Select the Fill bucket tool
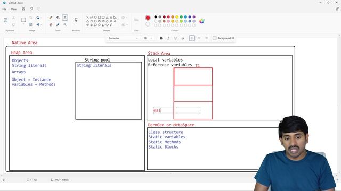This screenshot has width=341, height=191. click(58, 18)
